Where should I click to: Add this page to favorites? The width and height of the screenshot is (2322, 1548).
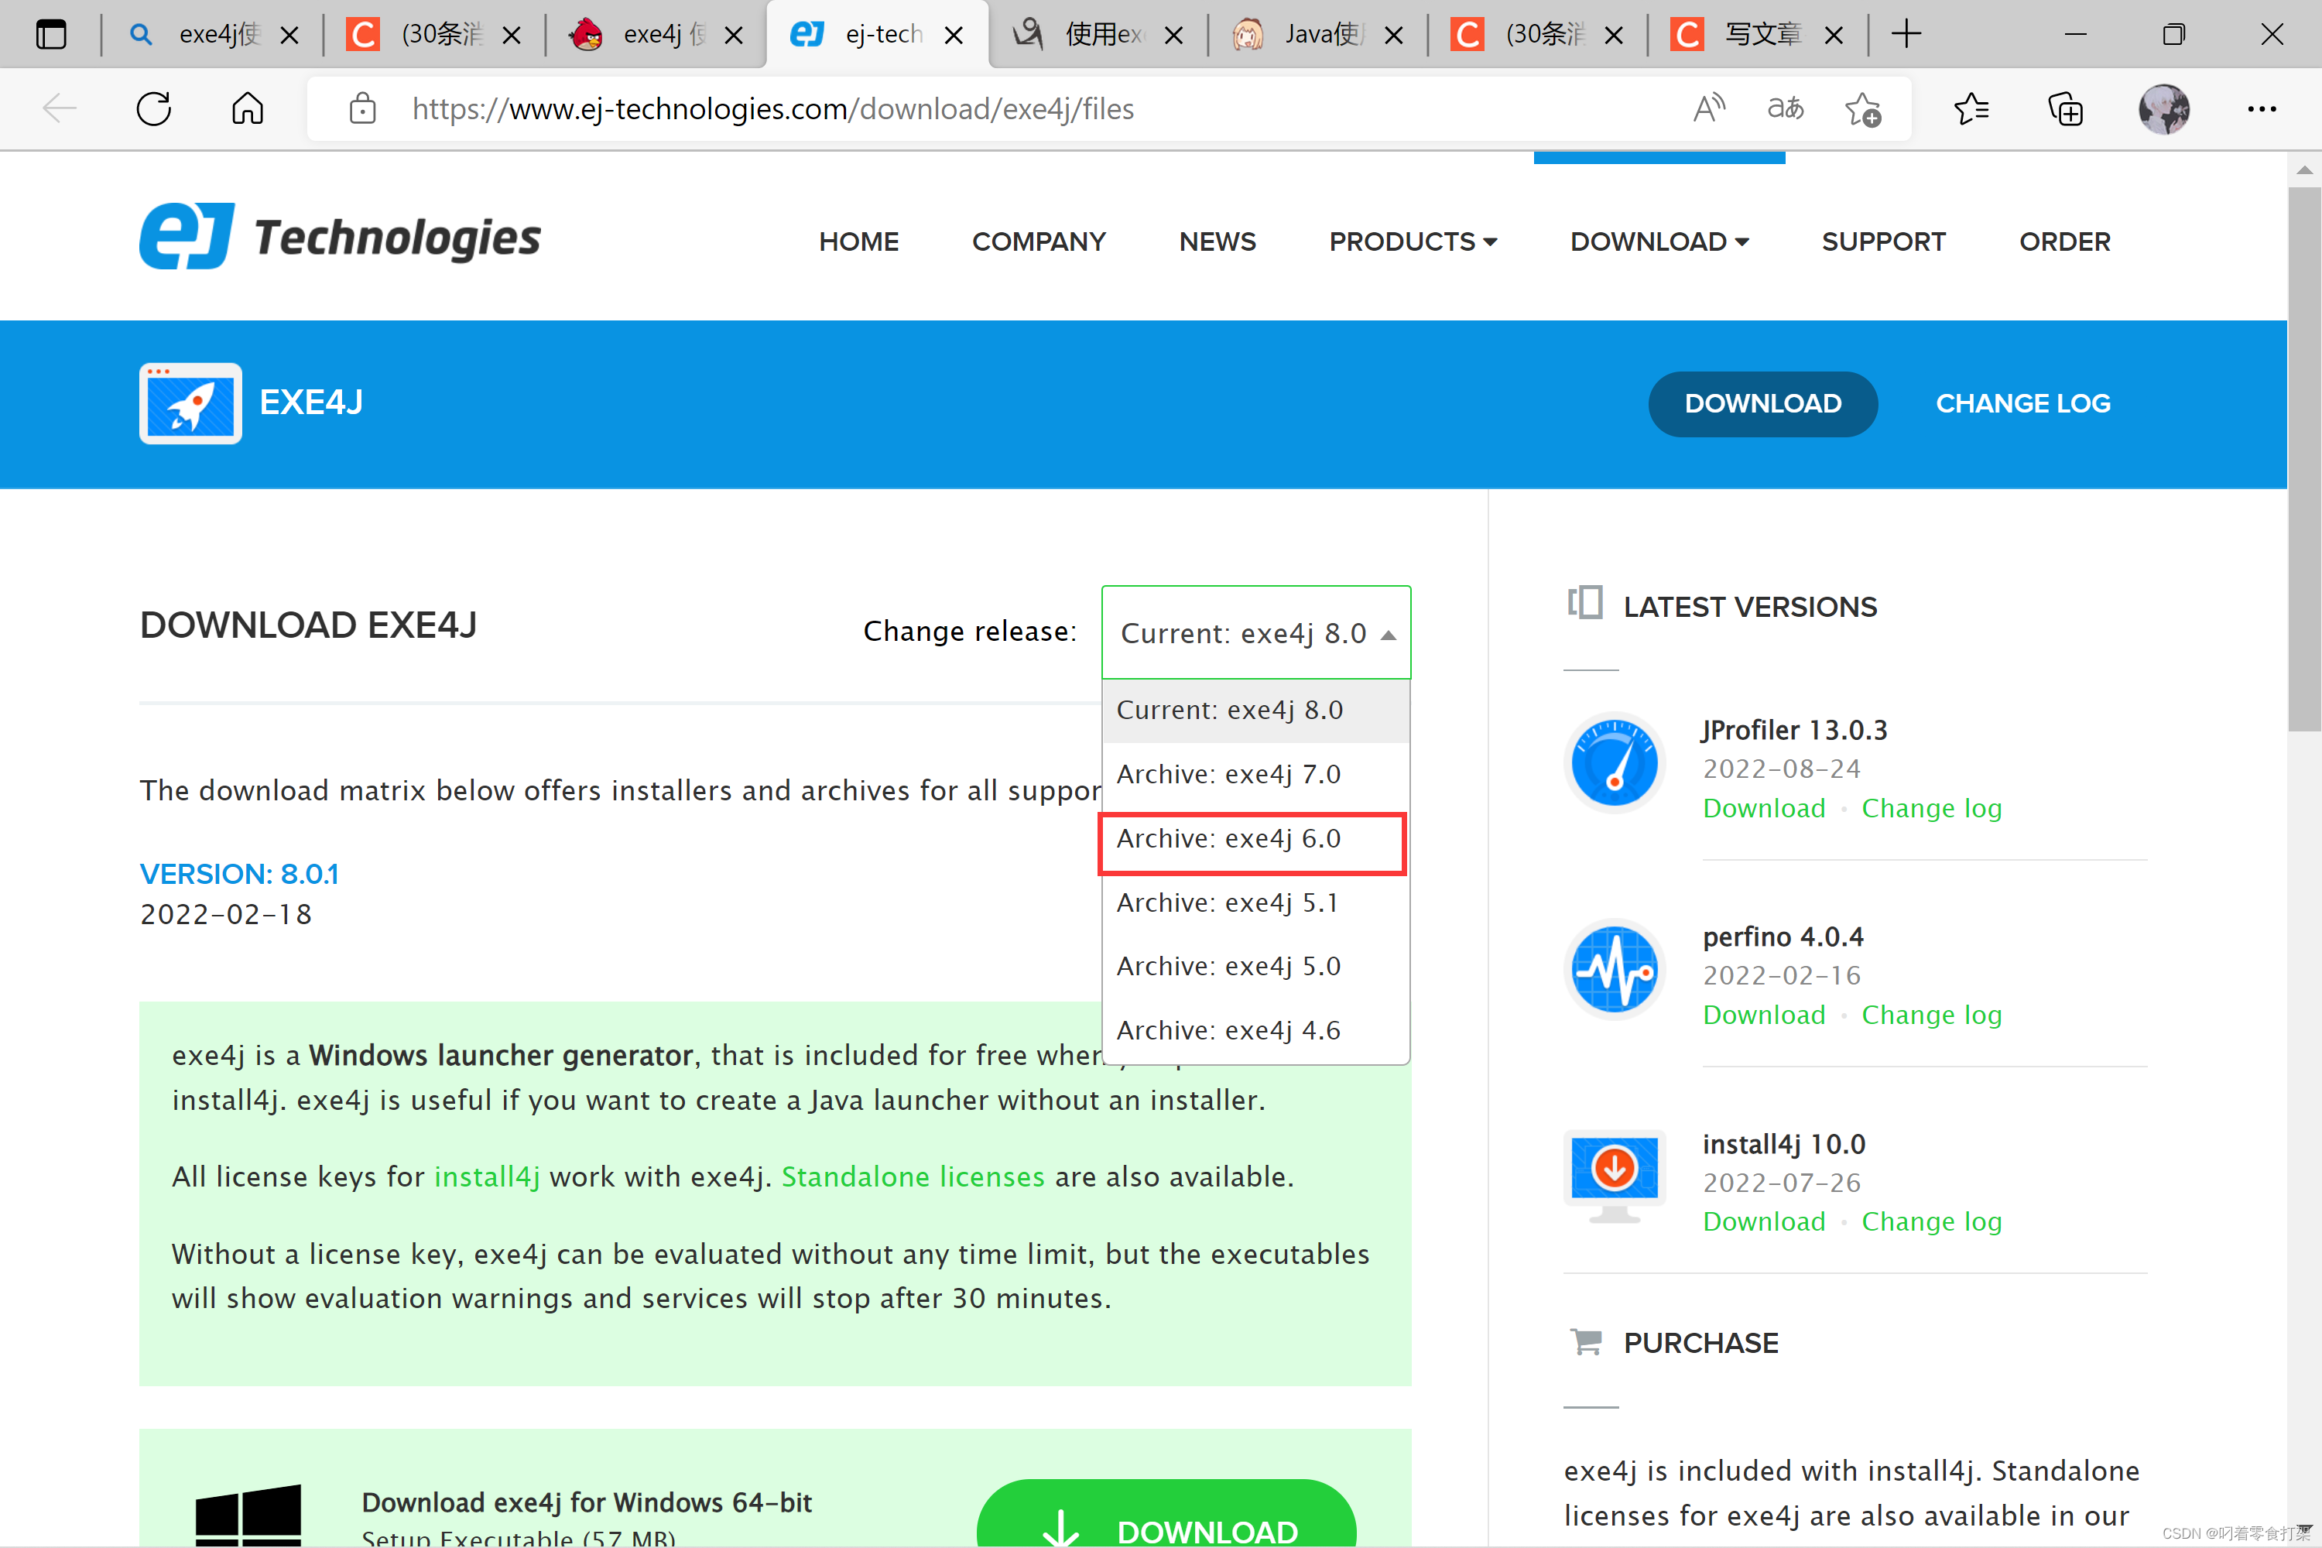coord(1863,108)
